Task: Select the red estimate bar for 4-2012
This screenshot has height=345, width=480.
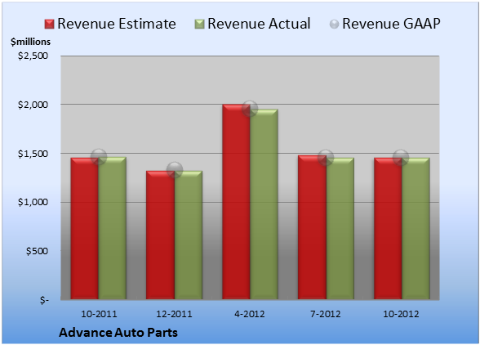Action: 237,202
